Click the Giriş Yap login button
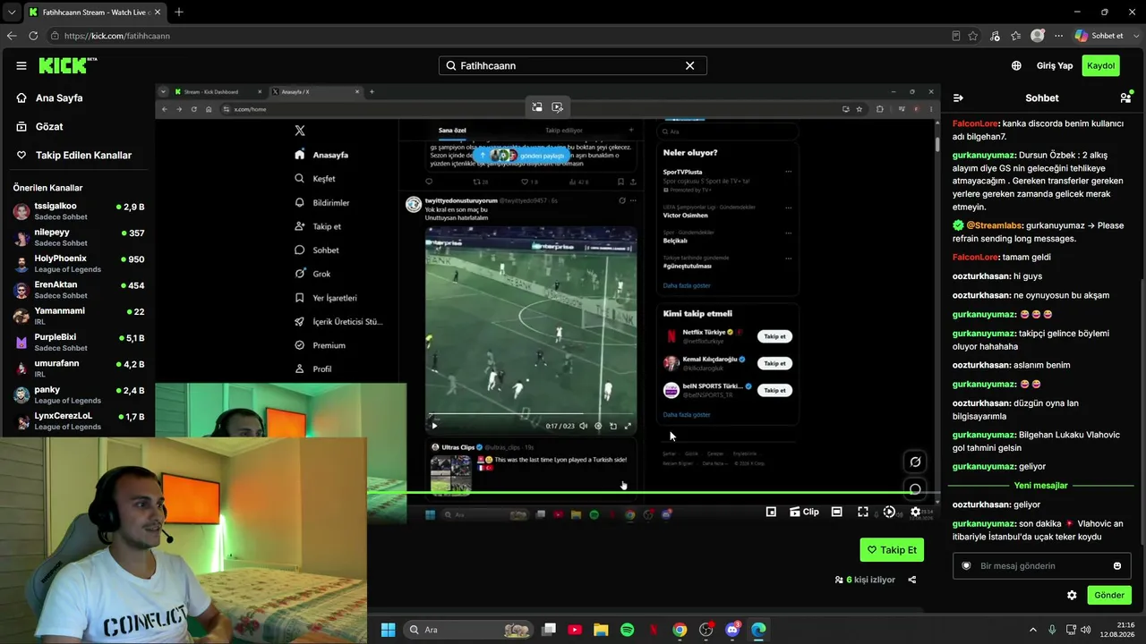Image resolution: width=1146 pixels, height=644 pixels. click(1055, 65)
